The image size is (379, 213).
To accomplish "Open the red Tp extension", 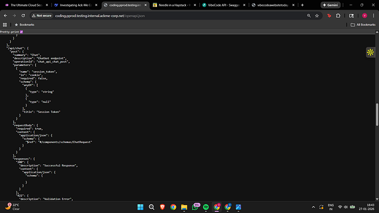I will tap(329, 16).
